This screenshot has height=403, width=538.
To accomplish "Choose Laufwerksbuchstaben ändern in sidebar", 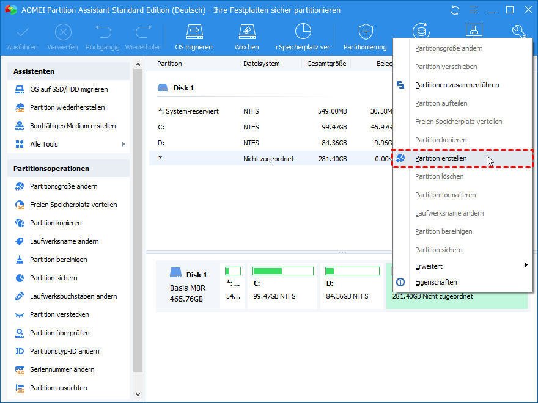I will (x=73, y=296).
